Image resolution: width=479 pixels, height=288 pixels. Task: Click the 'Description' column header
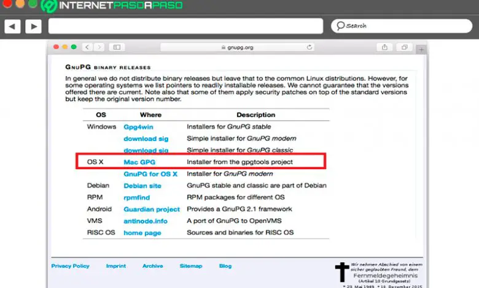click(255, 115)
